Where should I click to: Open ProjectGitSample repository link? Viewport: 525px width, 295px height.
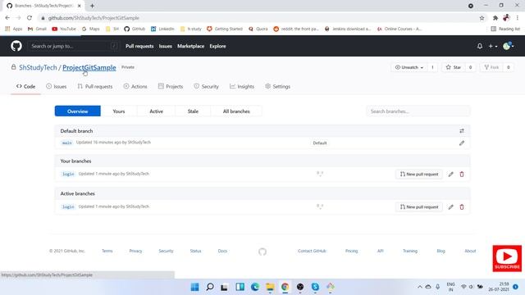(89, 67)
